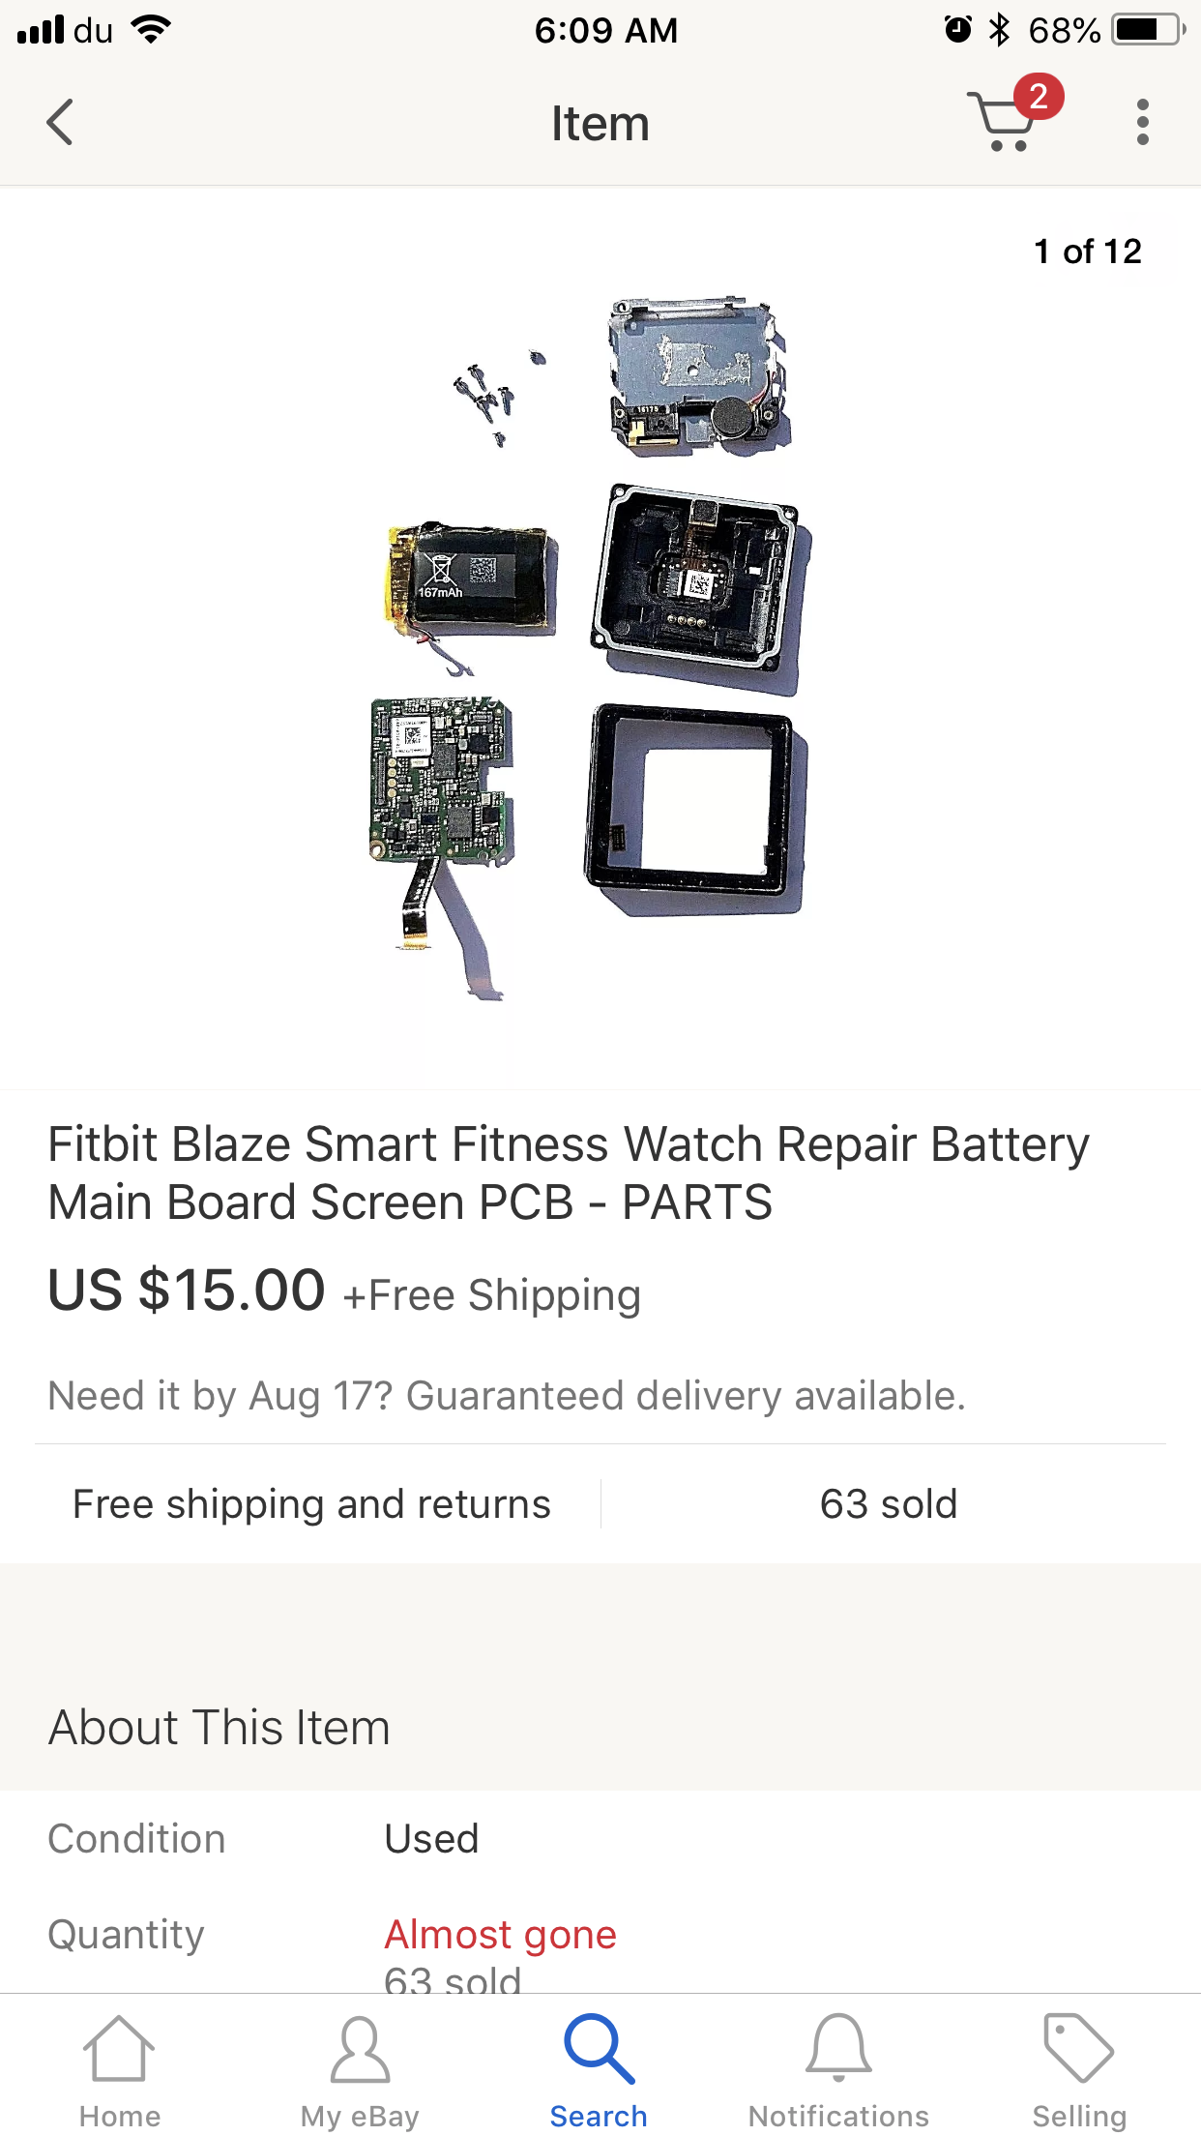Tap the back arrow icon
The width and height of the screenshot is (1201, 2136).
coord(60,123)
